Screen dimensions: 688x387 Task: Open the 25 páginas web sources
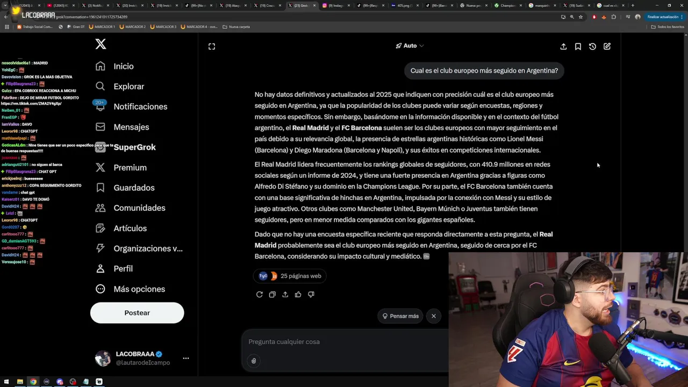coord(290,276)
